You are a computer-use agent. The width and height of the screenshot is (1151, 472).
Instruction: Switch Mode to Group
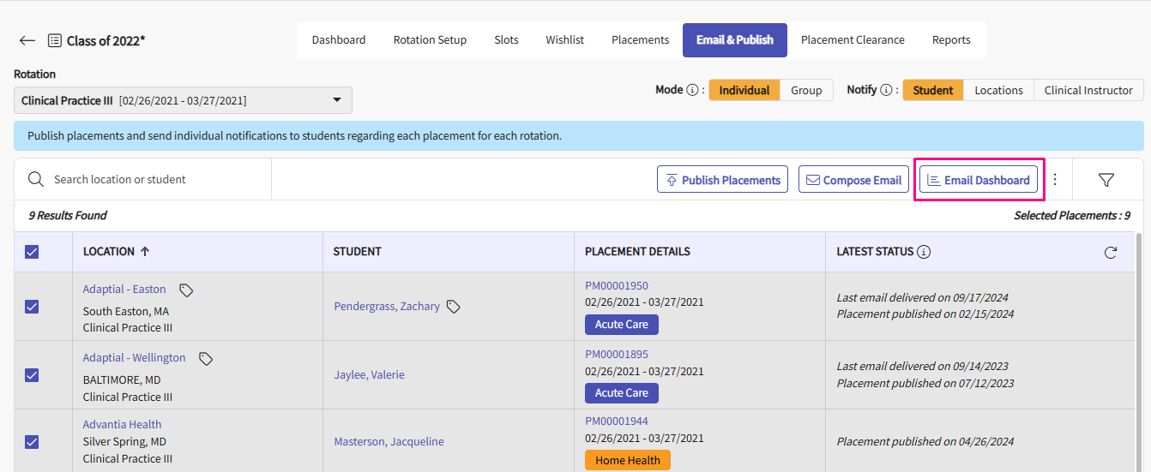tap(806, 90)
